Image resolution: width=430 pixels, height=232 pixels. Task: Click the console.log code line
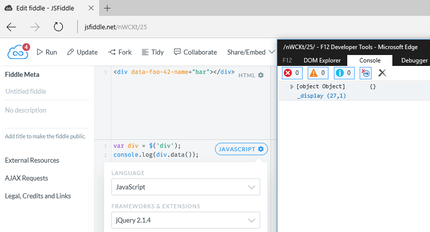pyautogui.click(x=156, y=155)
